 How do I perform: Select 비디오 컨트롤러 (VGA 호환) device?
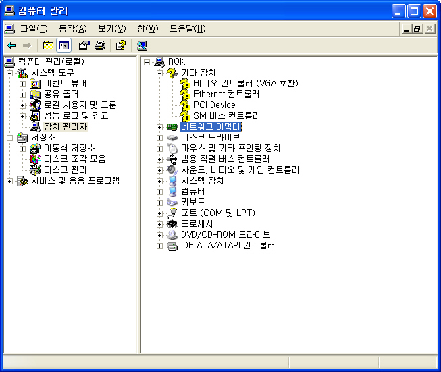point(246,83)
